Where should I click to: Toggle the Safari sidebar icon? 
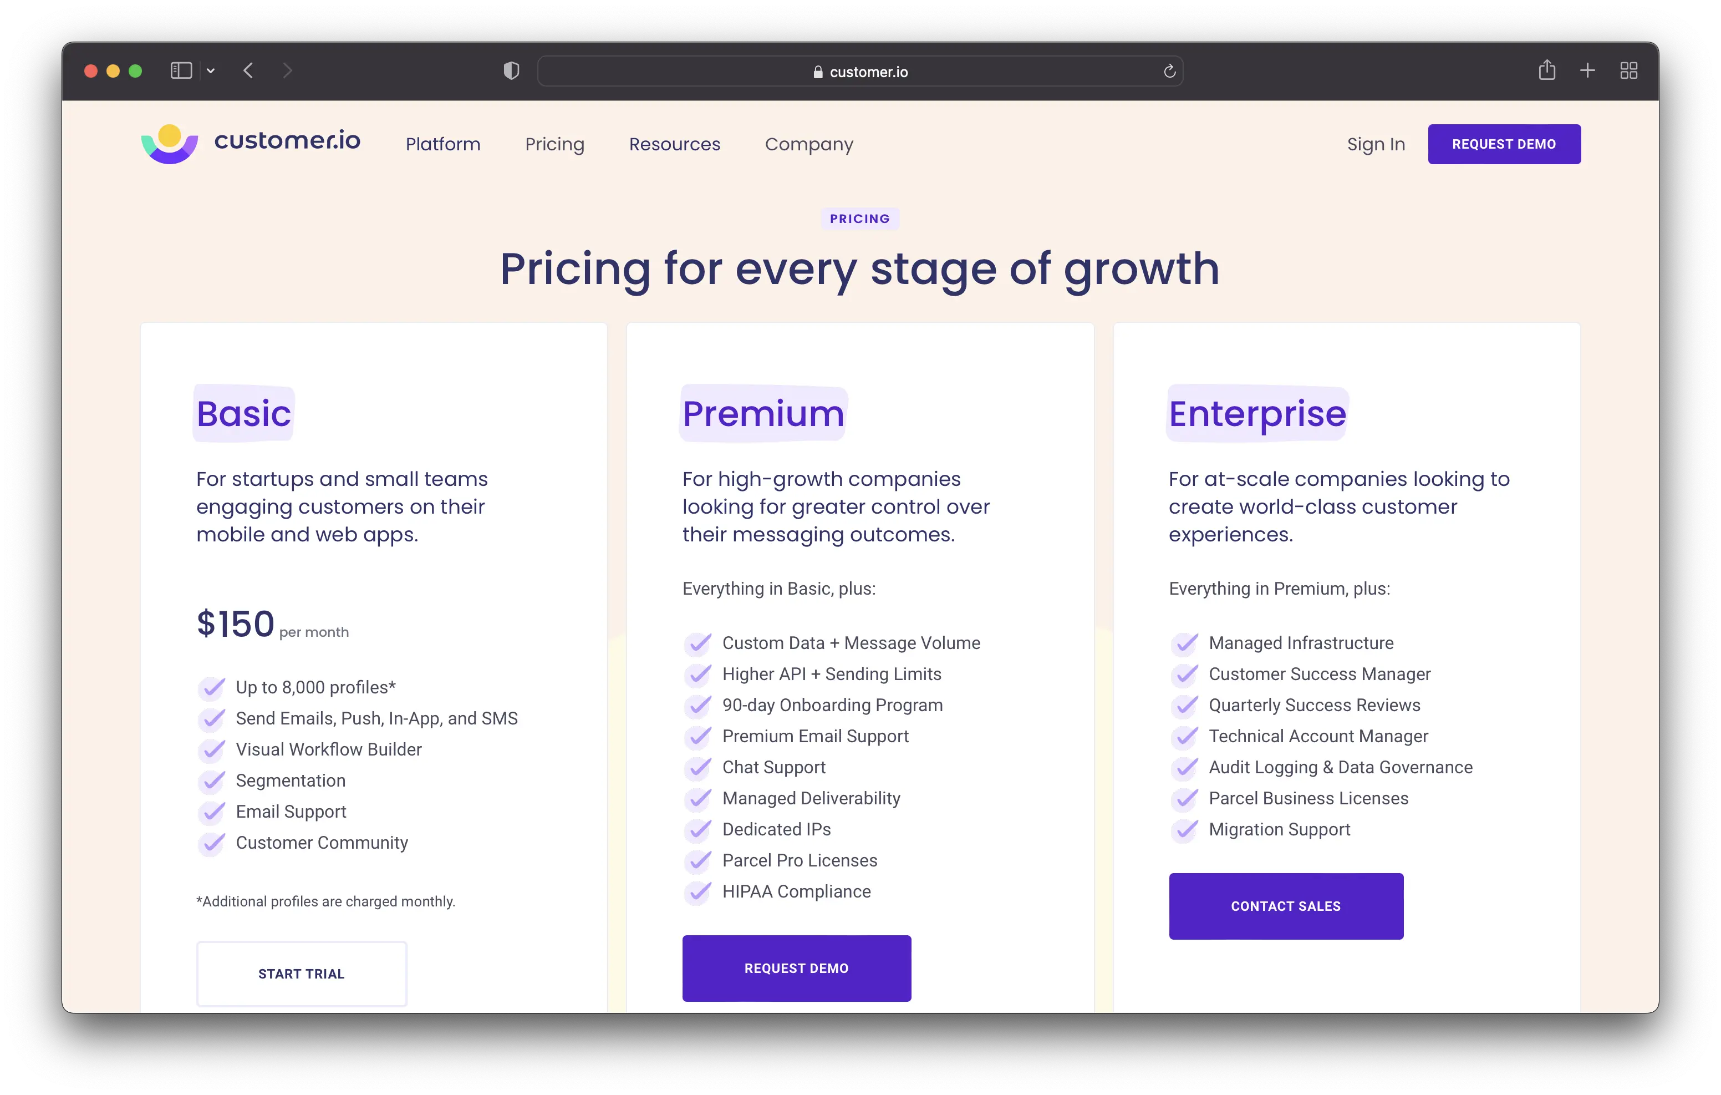(x=181, y=71)
